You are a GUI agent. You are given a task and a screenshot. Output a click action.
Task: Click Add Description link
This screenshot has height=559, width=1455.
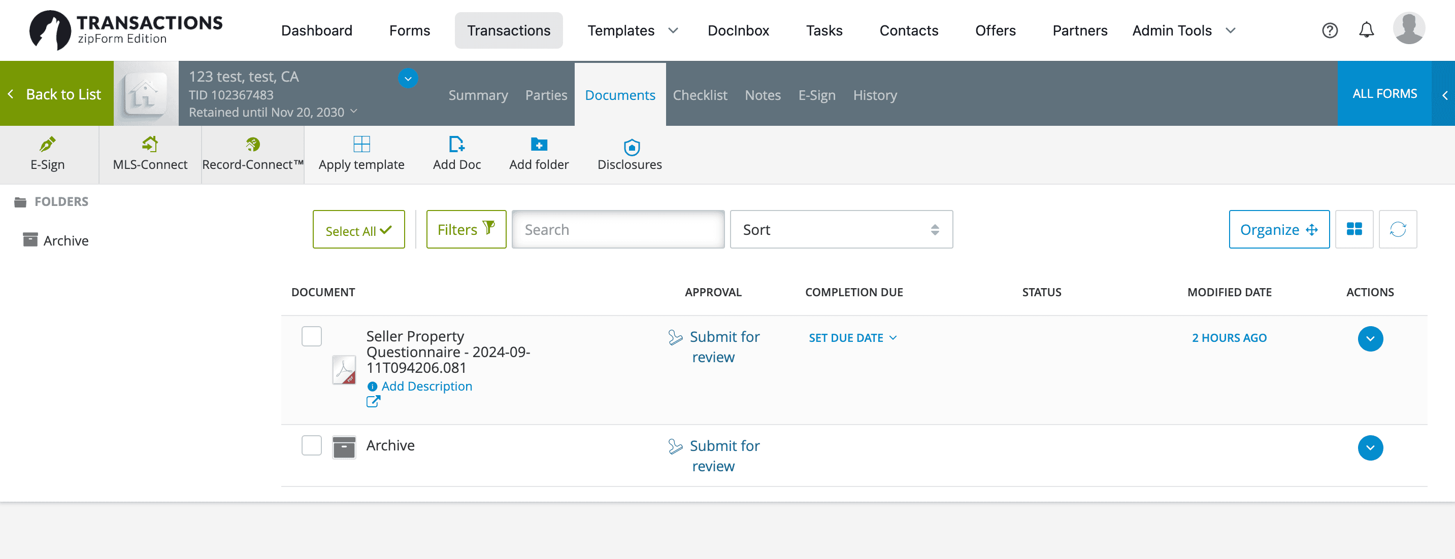click(x=426, y=386)
